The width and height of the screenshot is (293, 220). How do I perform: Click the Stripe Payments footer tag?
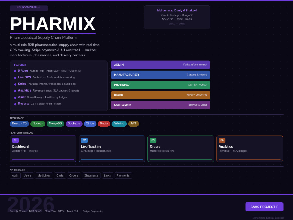[x=93, y=211]
